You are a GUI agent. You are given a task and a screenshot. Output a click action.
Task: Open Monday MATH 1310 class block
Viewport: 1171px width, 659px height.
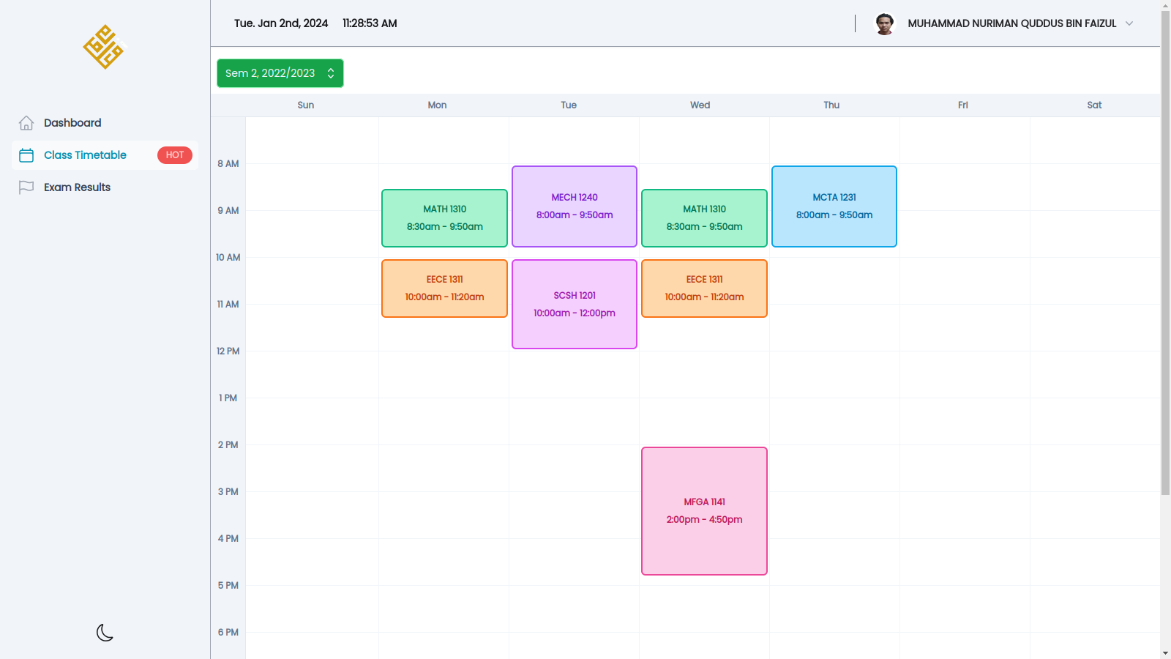(444, 218)
